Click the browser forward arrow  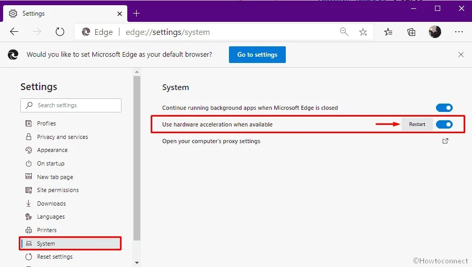[37, 32]
